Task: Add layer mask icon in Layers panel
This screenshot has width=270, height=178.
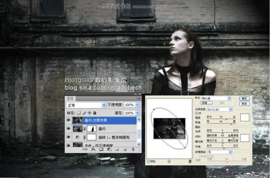Action: click(x=101, y=150)
